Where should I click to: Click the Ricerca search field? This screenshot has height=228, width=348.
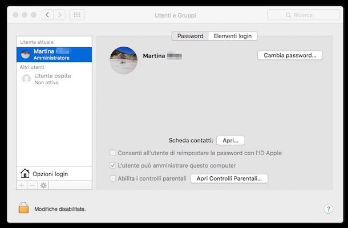tap(304, 15)
